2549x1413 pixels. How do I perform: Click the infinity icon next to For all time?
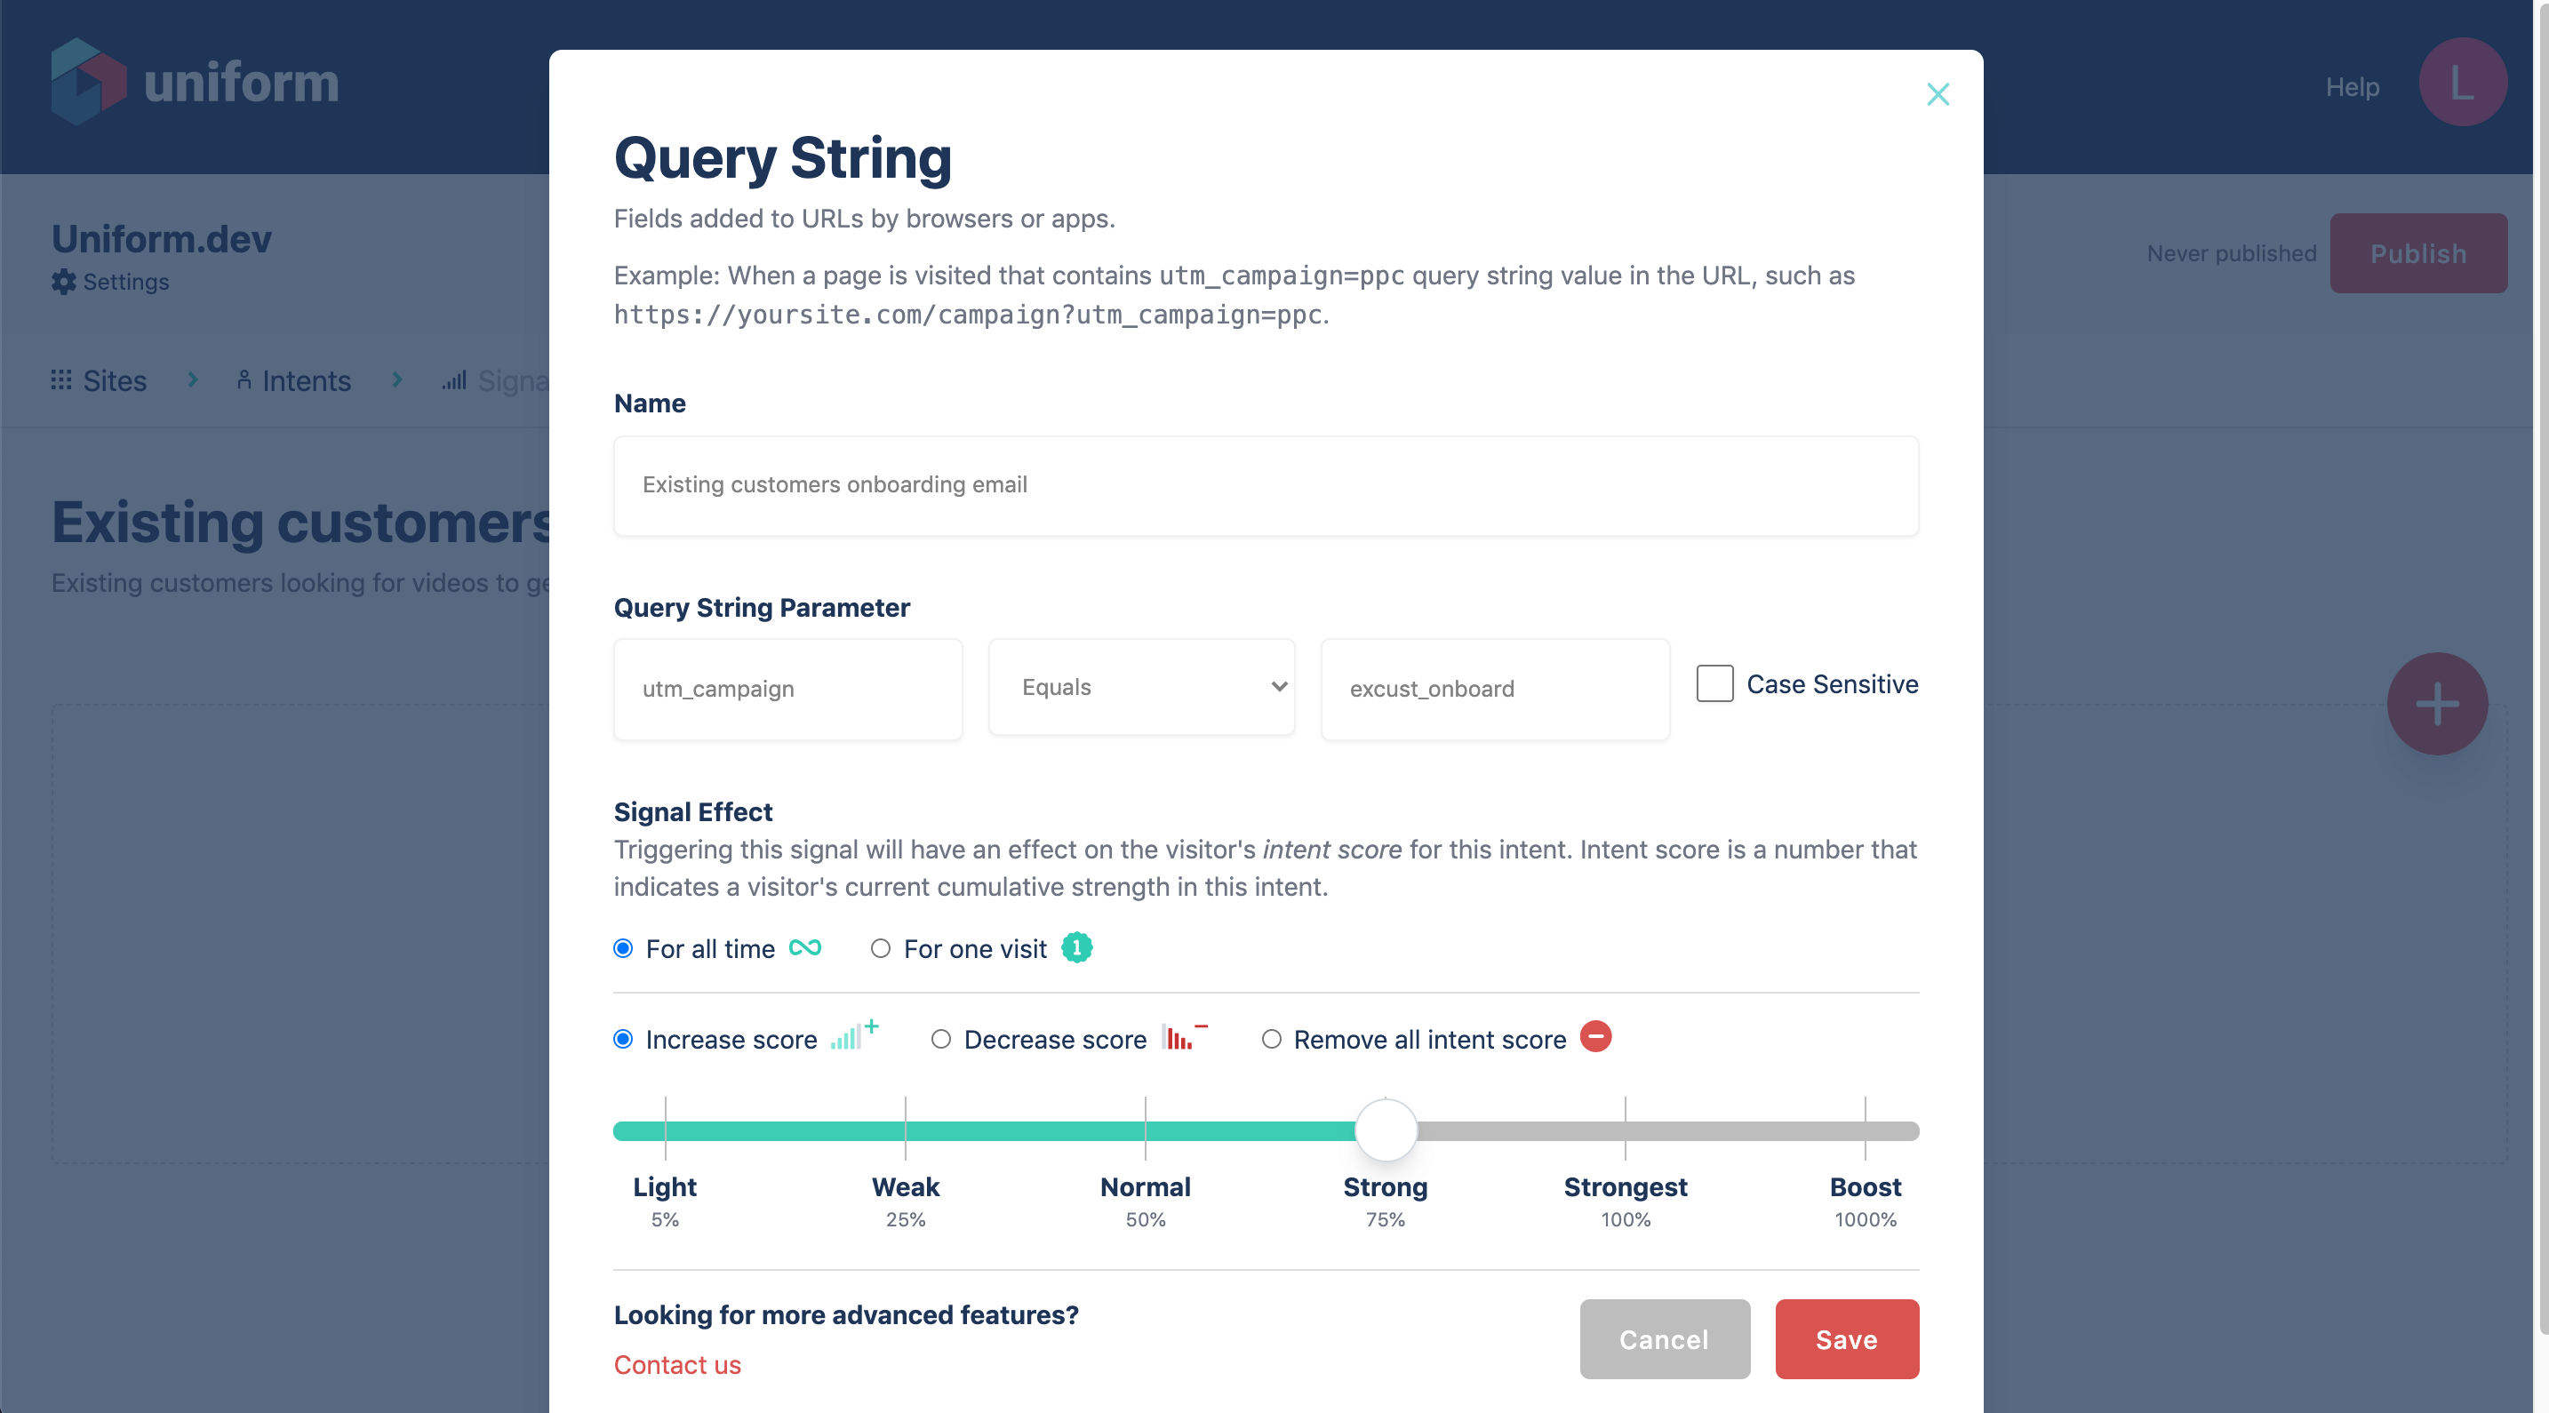[x=804, y=948]
